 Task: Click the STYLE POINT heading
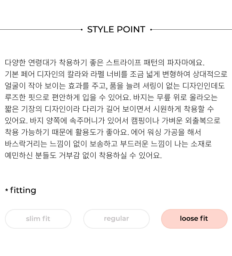point(116,30)
